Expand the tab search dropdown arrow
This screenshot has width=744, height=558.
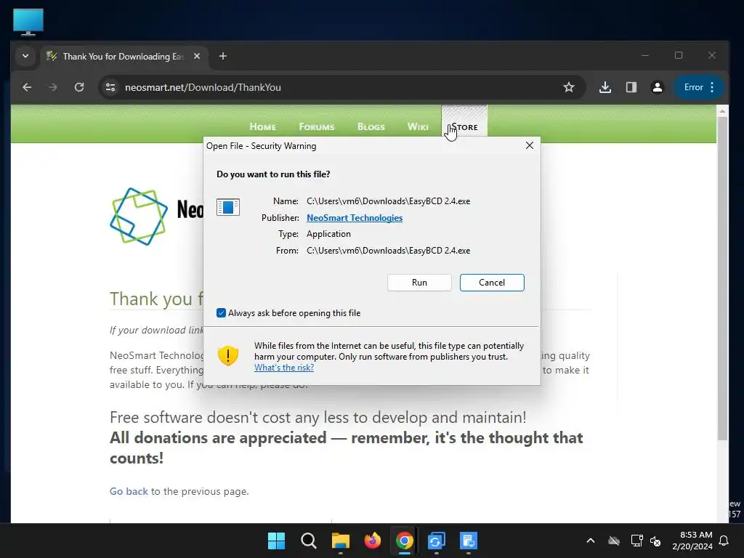[x=25, y=56]
